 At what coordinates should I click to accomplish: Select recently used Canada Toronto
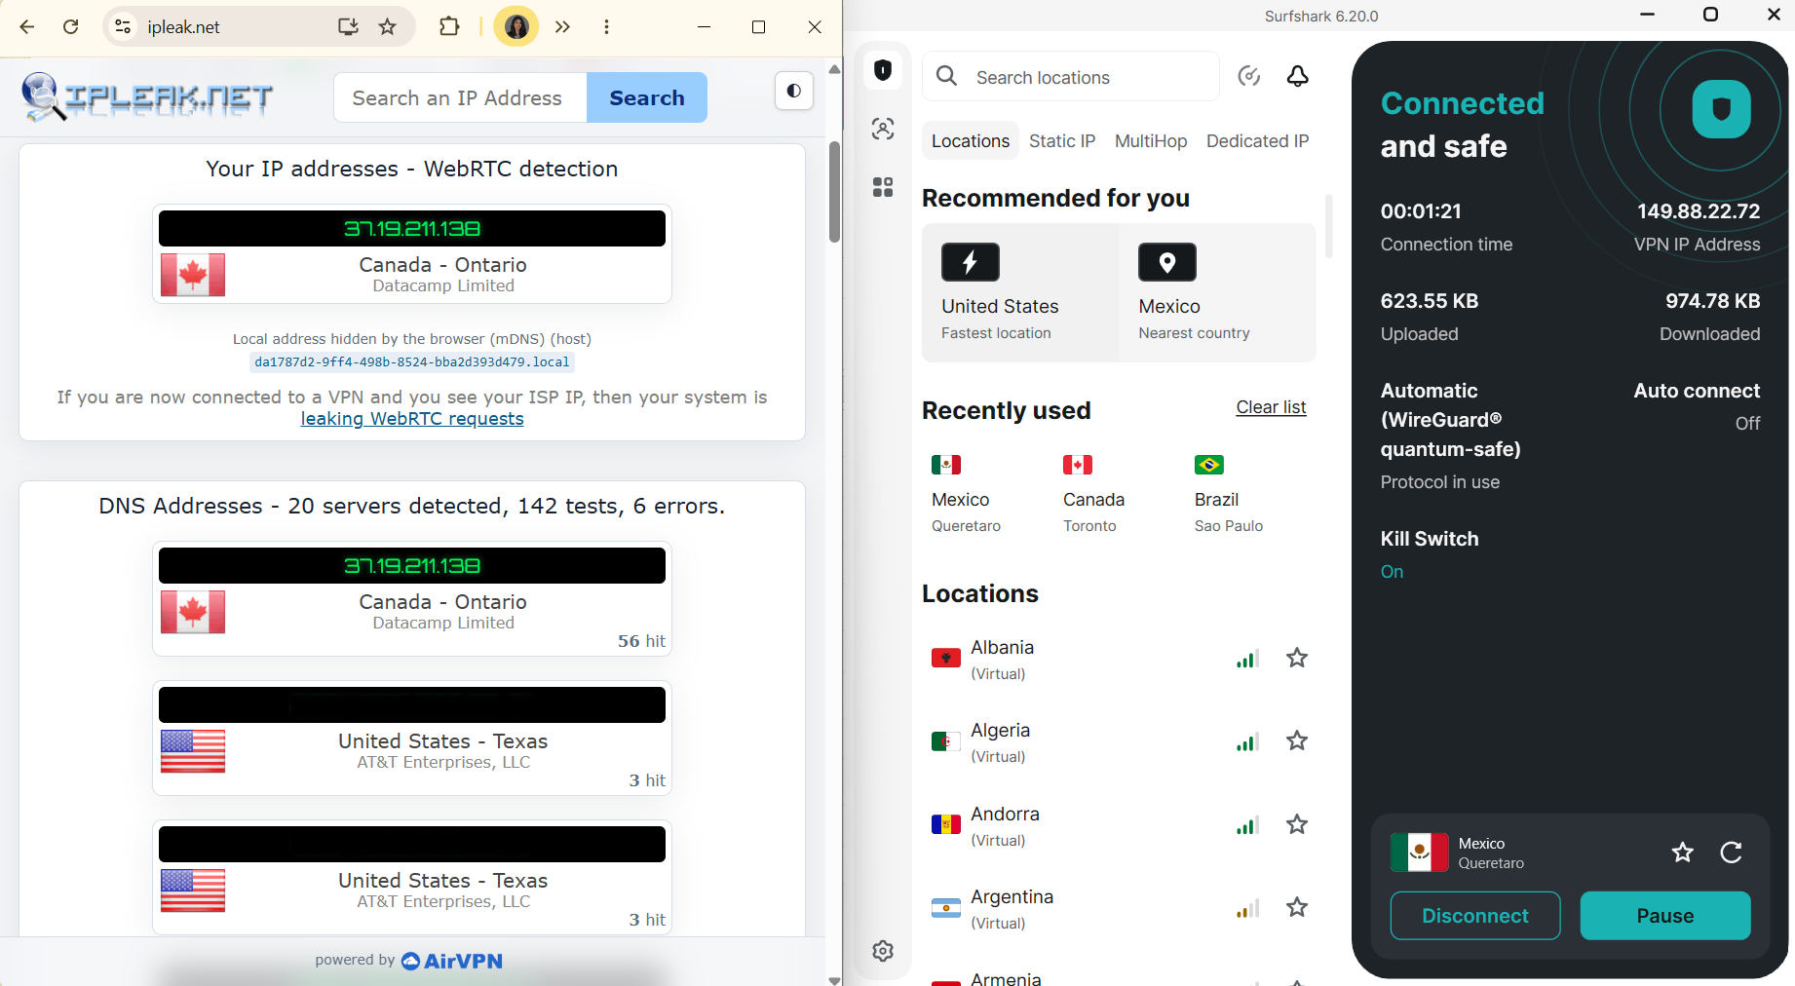point(1093,495)
